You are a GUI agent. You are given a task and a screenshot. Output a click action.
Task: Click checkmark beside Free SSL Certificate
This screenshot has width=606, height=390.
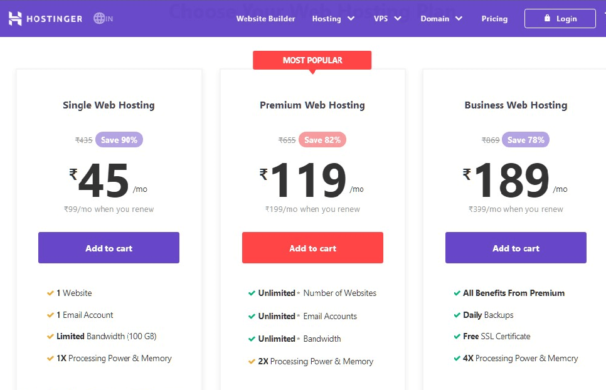pos(457,336)
